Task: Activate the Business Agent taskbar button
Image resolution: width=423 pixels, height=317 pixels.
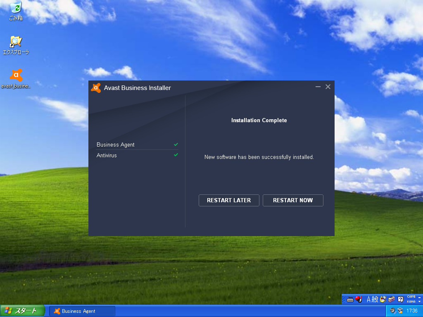Action: click(82, 311)
